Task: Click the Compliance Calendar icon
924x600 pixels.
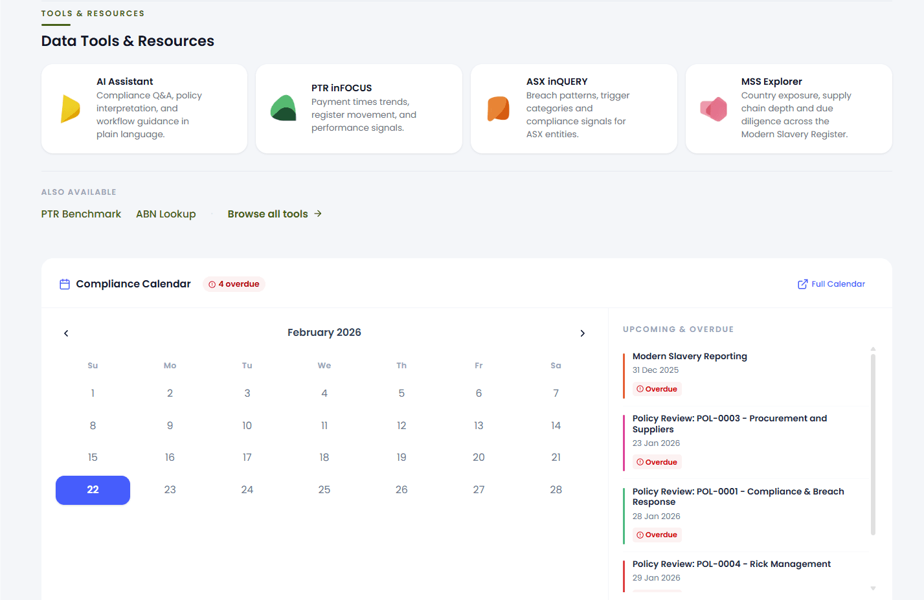Action: pyautogui.click(x=65, y=284)
